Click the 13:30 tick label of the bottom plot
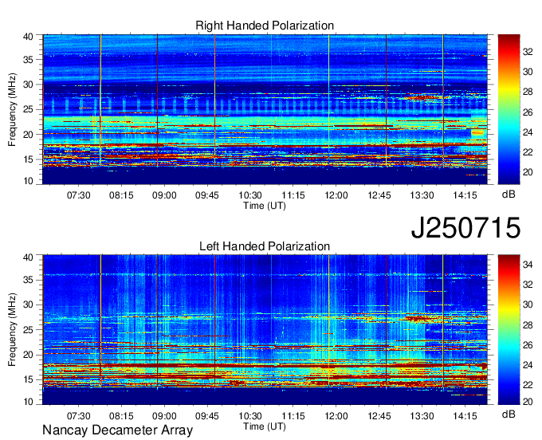The width and height of the screenshot is (542, 440). click(x=422, y=416)
